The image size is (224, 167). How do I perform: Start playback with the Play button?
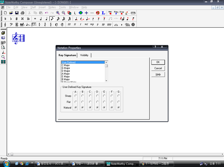tap(116, 13)
